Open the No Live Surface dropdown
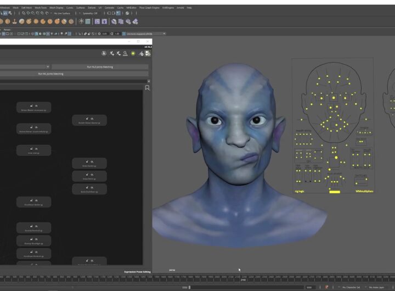This screenshot has width=395, height=291. [61, 13]
